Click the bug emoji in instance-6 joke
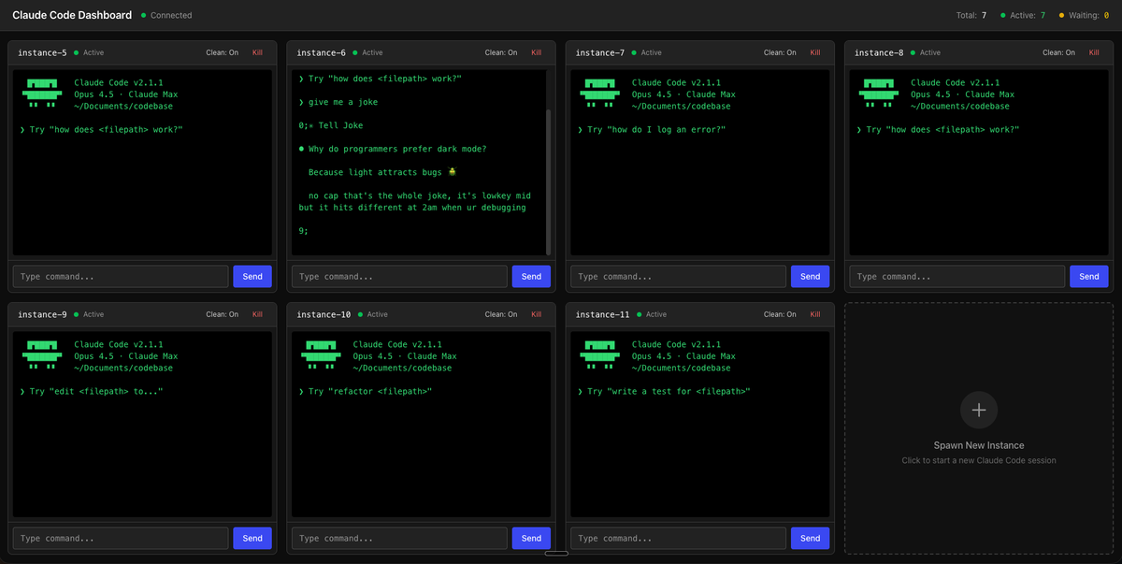This screenshot has width=1122, height=564. [x=453, y=172]
